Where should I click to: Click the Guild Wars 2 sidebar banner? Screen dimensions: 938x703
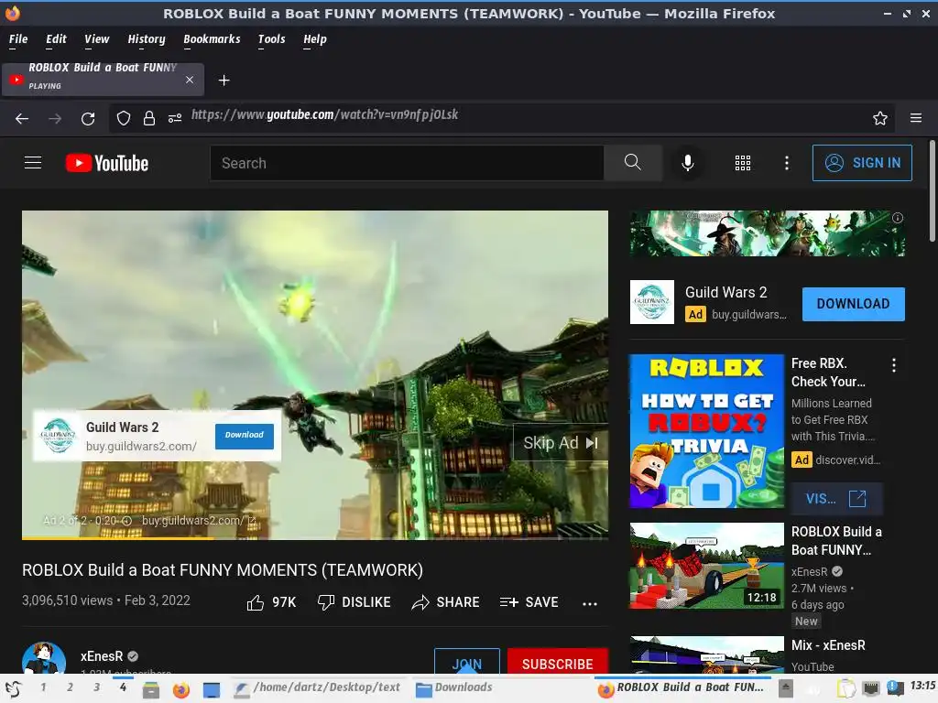pos(767,233)
